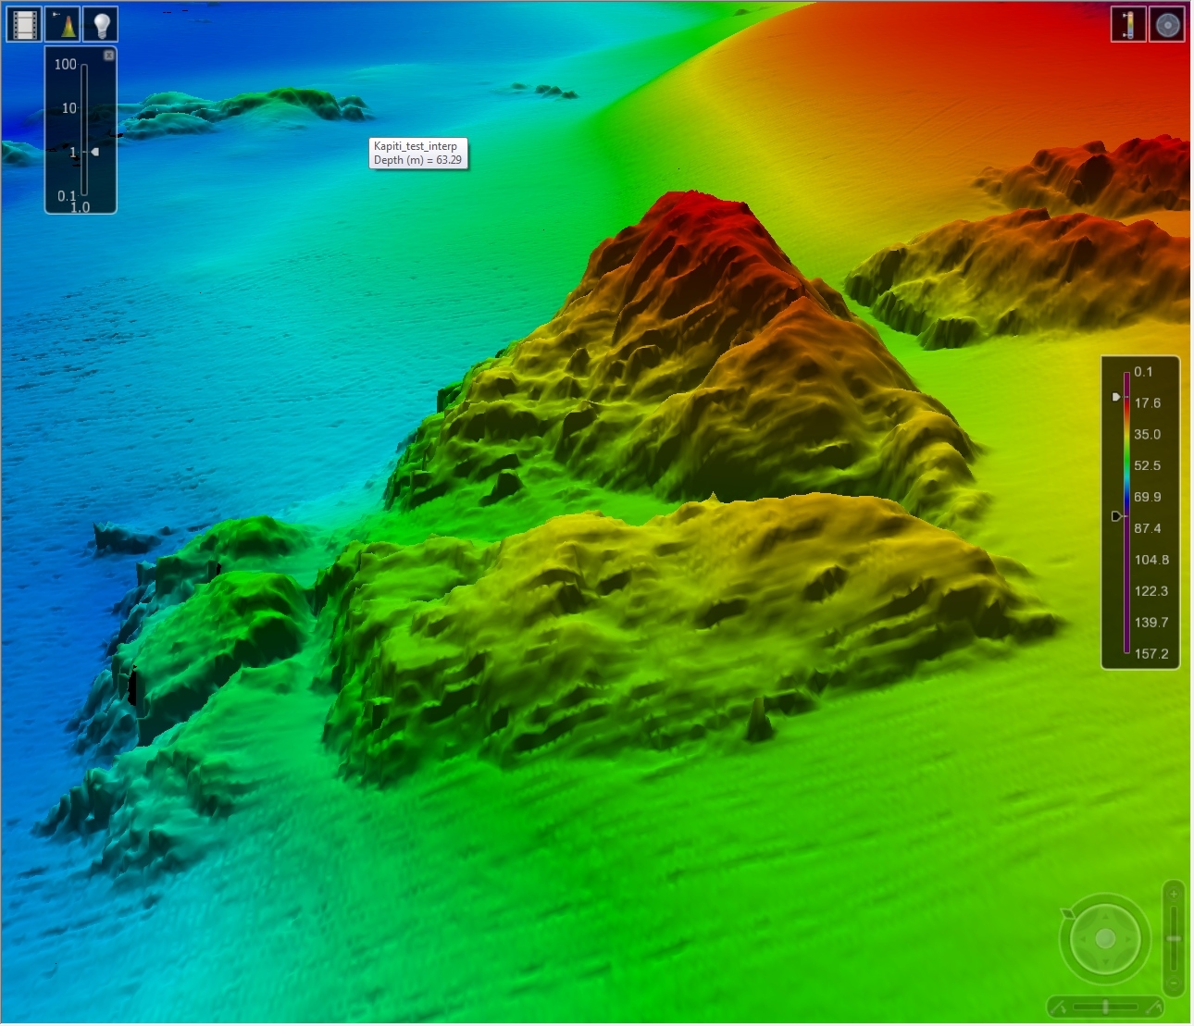Image resolution: width=1194 pixels, height=1026 pixels.
Task: Click the horizontal tilt slider handle
Action: tap(1105, 1007)
